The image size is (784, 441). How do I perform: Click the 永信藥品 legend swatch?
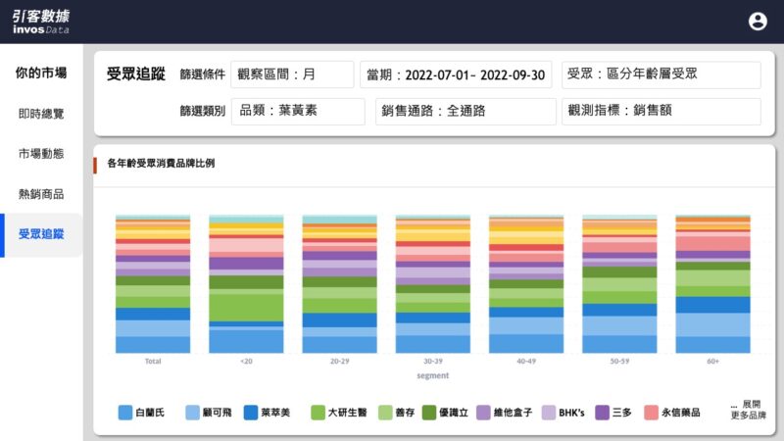(651, 413)
